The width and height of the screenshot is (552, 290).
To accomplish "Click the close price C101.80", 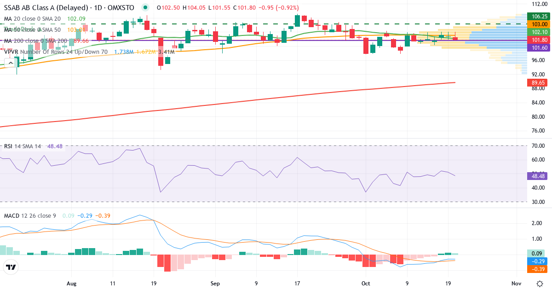I will (245, 8).
